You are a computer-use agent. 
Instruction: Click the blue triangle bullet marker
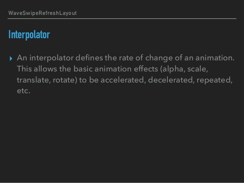pos(11,58)
